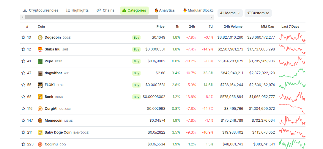Buy Dogecoin with its Buy button
323x149 pixels.
point(136,37)
